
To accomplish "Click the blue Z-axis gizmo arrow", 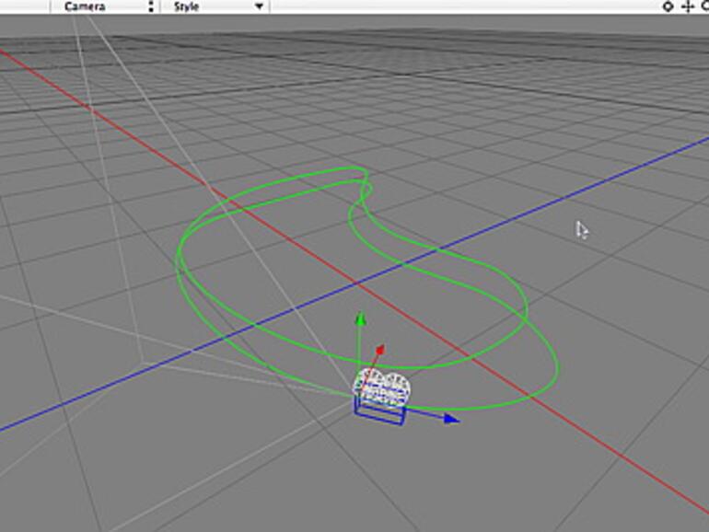I will click(x=450, y=419).
